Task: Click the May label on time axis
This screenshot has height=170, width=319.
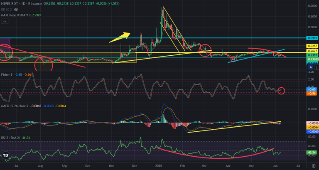Action: 251,166
